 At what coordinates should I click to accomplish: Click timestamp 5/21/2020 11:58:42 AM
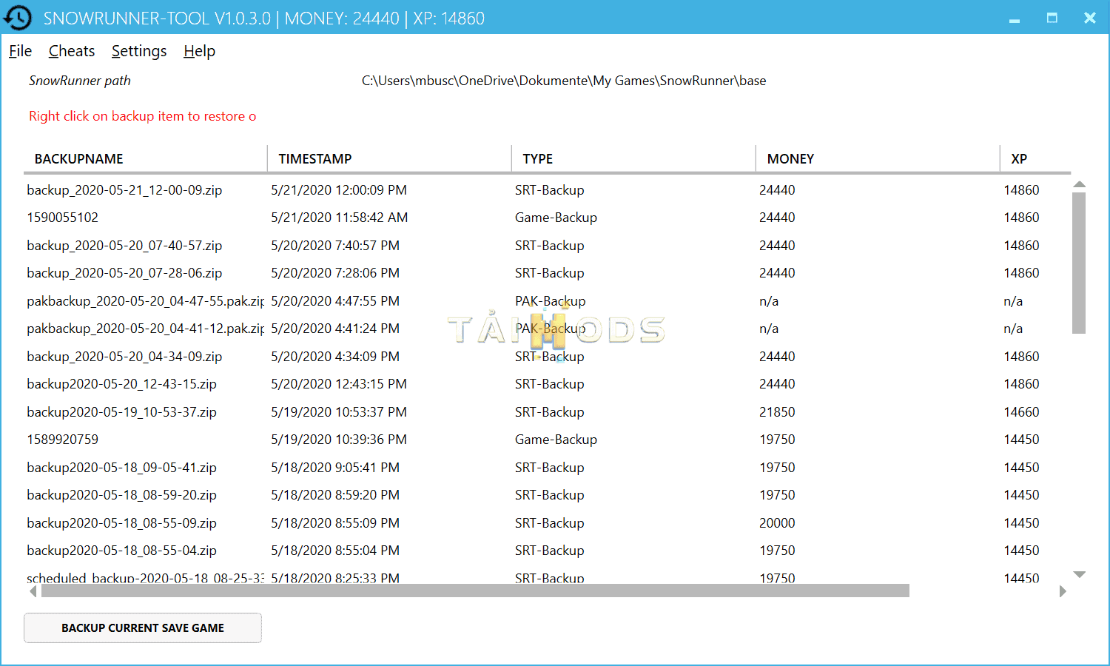[x=340, y=218]
